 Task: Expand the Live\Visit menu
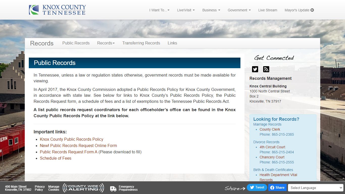(186, 10)
